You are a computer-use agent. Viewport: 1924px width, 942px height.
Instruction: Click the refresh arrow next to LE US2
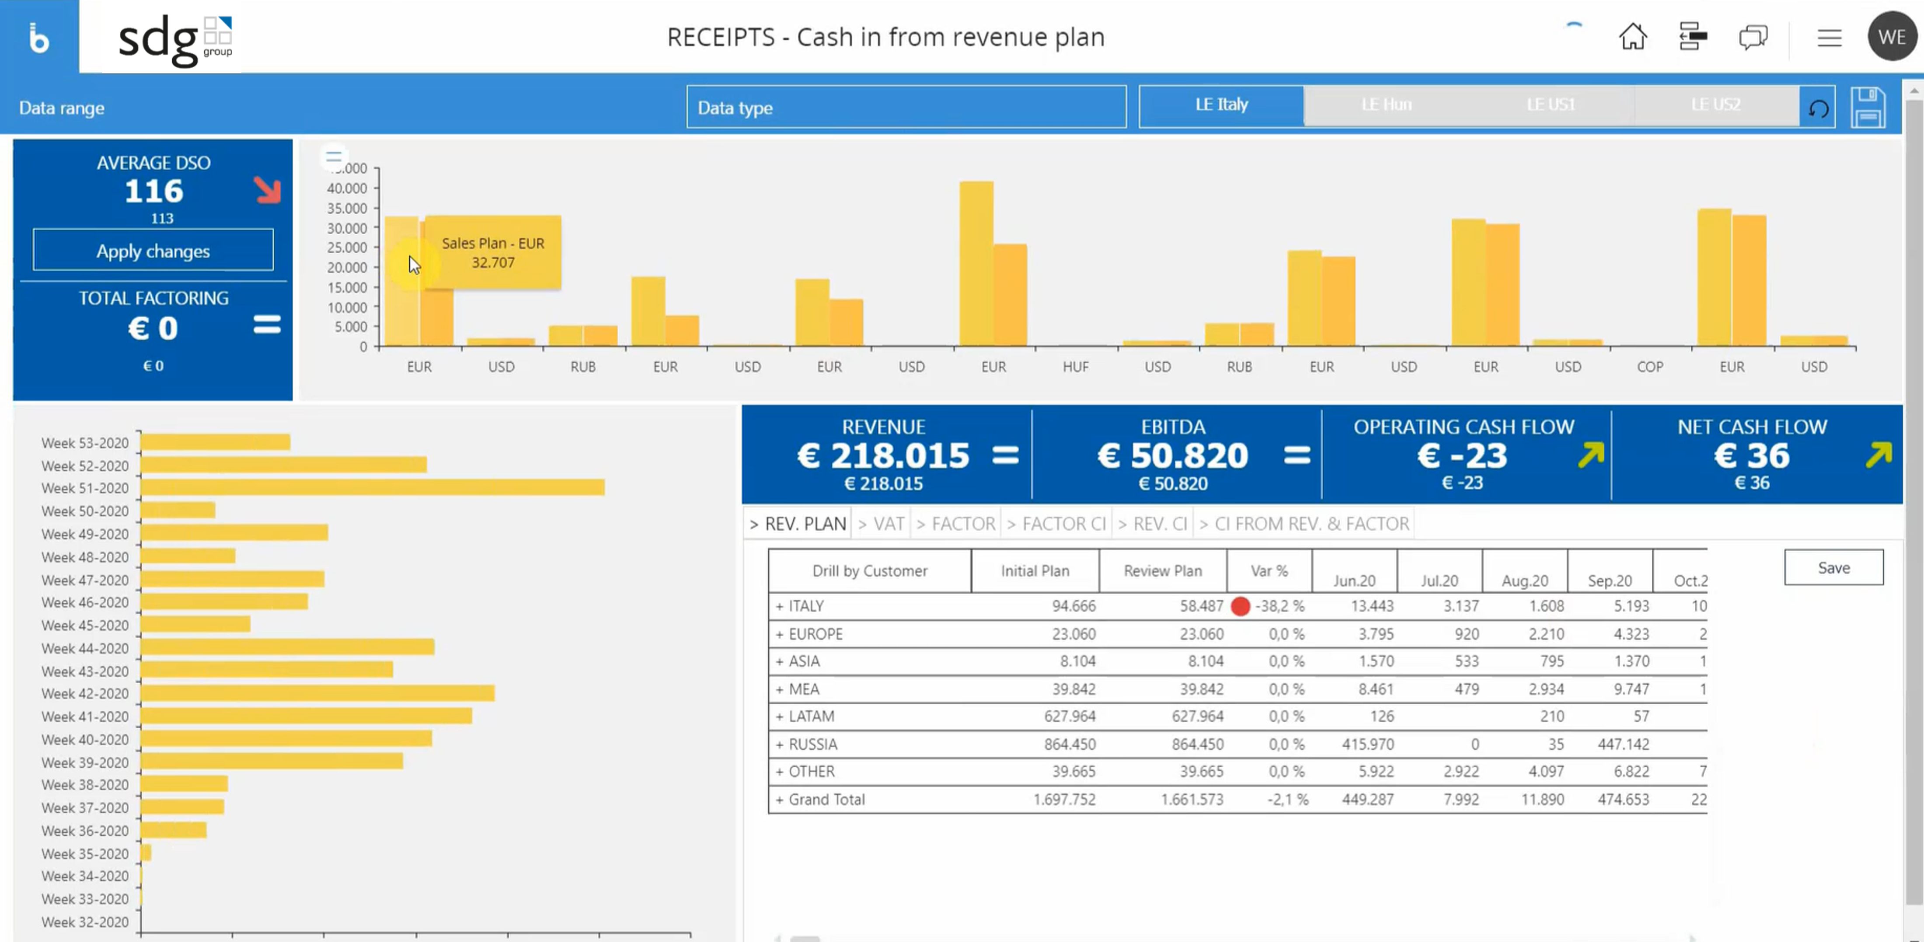pos(1818,108)
